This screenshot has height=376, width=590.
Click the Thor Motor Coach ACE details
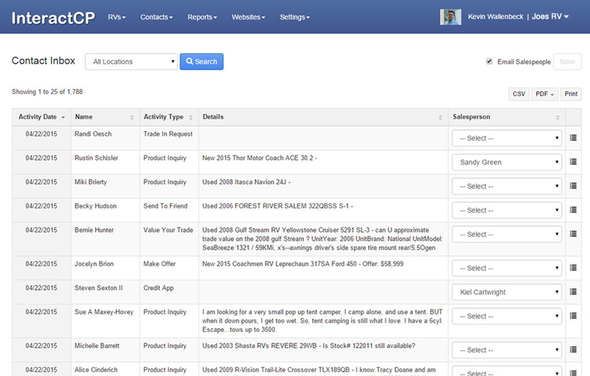coord(260,158)
